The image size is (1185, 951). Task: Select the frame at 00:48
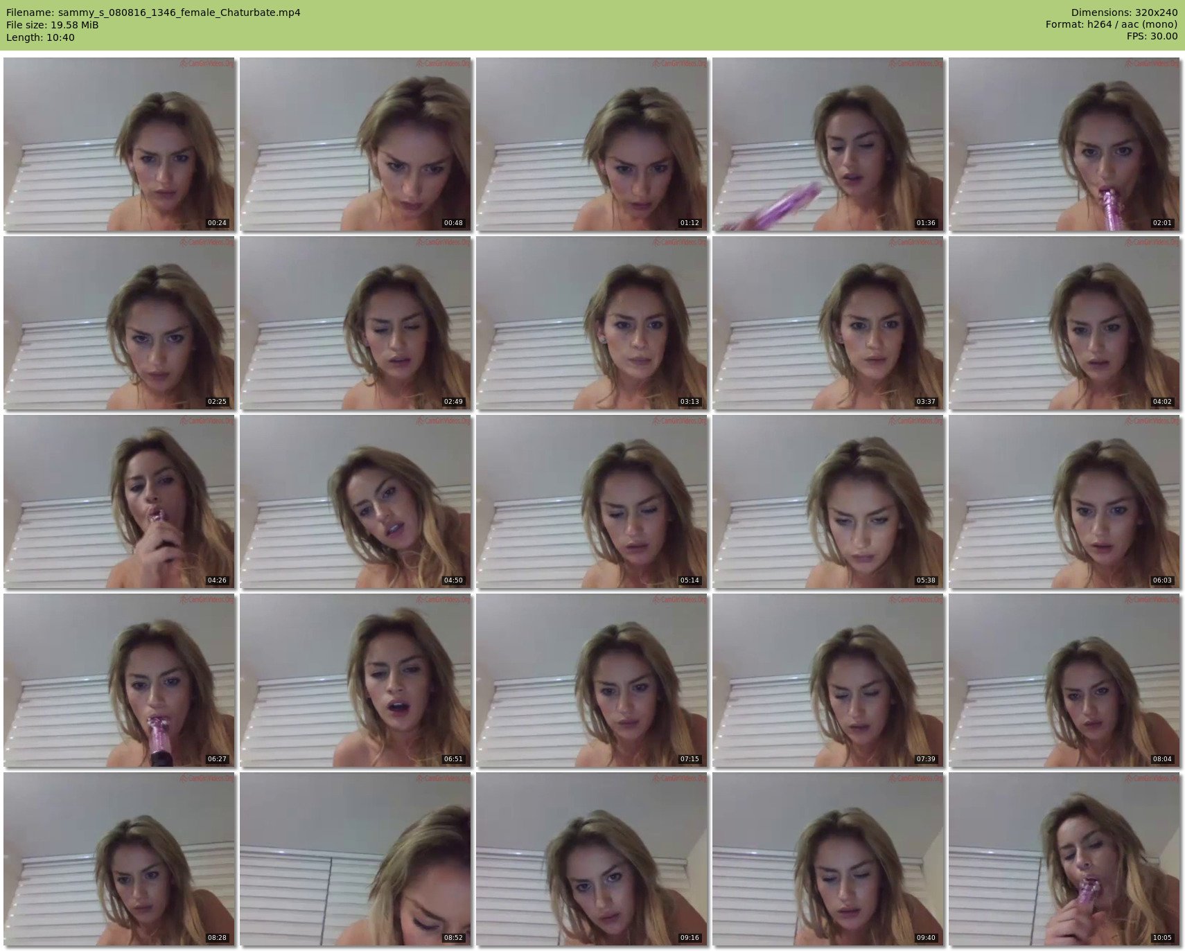(x=355, y=144)
